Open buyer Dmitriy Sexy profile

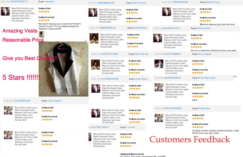point(204,108)
